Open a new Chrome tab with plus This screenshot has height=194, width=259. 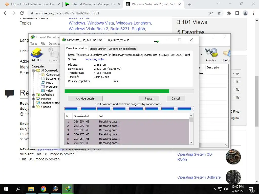pos(189,5)
